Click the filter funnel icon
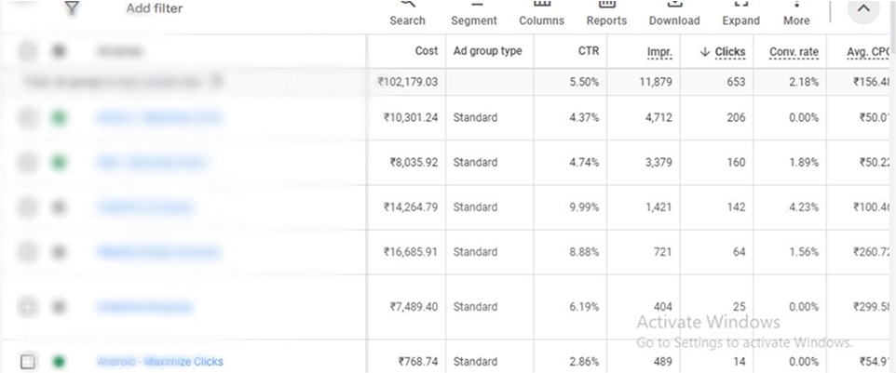896x373 pixels. [x=72, y=8]
